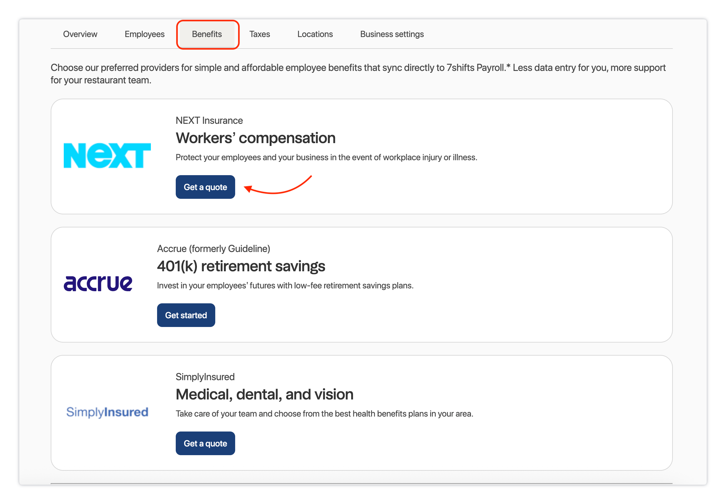
Task: Get a quote for Medical, dental, vision
Action: [205, 443]
